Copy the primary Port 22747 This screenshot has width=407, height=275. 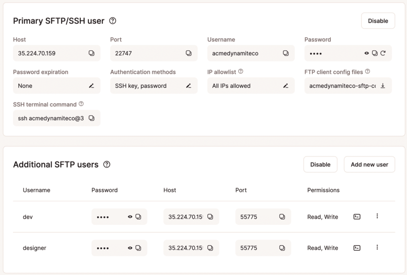[x=189, y=53]
